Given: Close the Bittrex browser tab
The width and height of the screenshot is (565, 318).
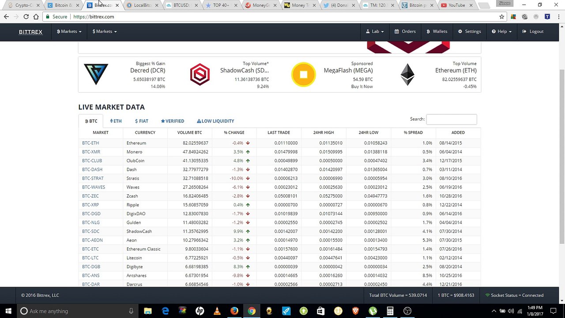Looking at the screenshot, I should pos(117,5).
